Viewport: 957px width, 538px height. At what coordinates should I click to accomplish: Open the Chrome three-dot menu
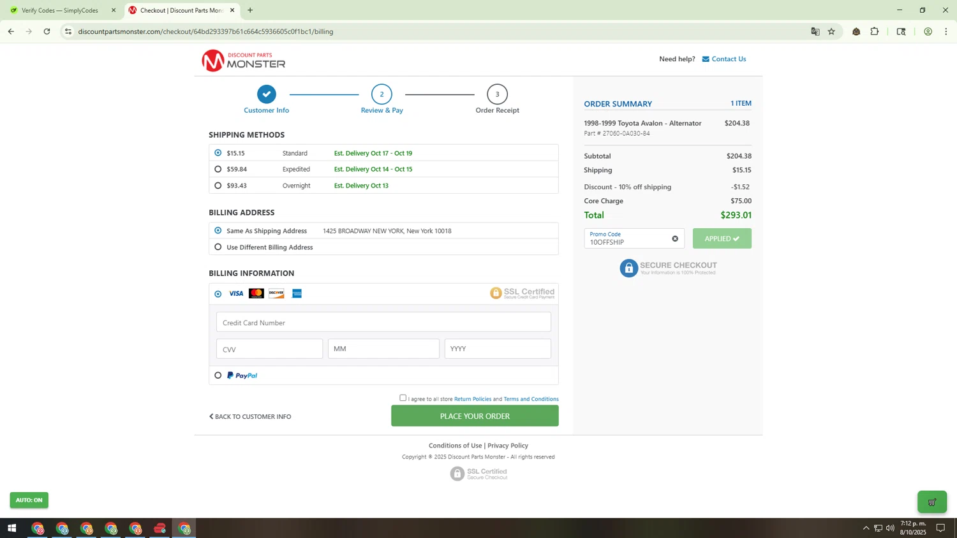pyautogui.click(x=946, y=31)
